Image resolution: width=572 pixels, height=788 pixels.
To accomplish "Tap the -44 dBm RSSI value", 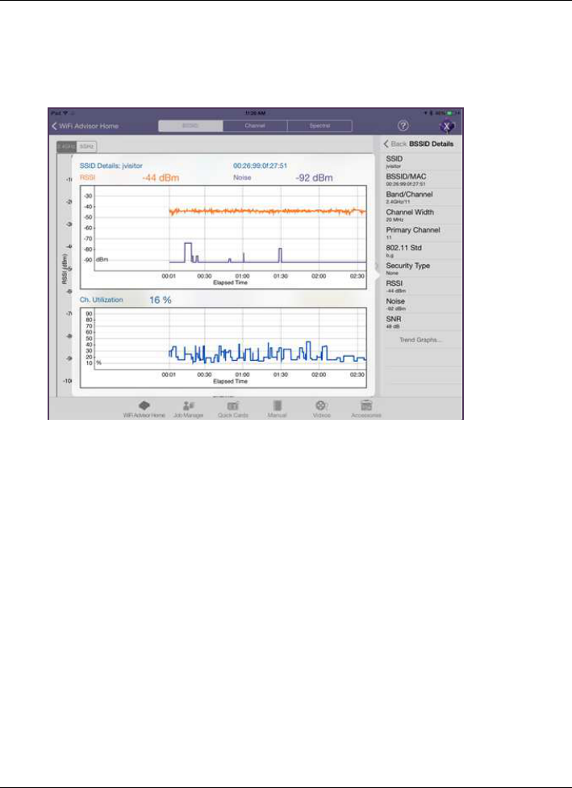I will coord(161,178).
